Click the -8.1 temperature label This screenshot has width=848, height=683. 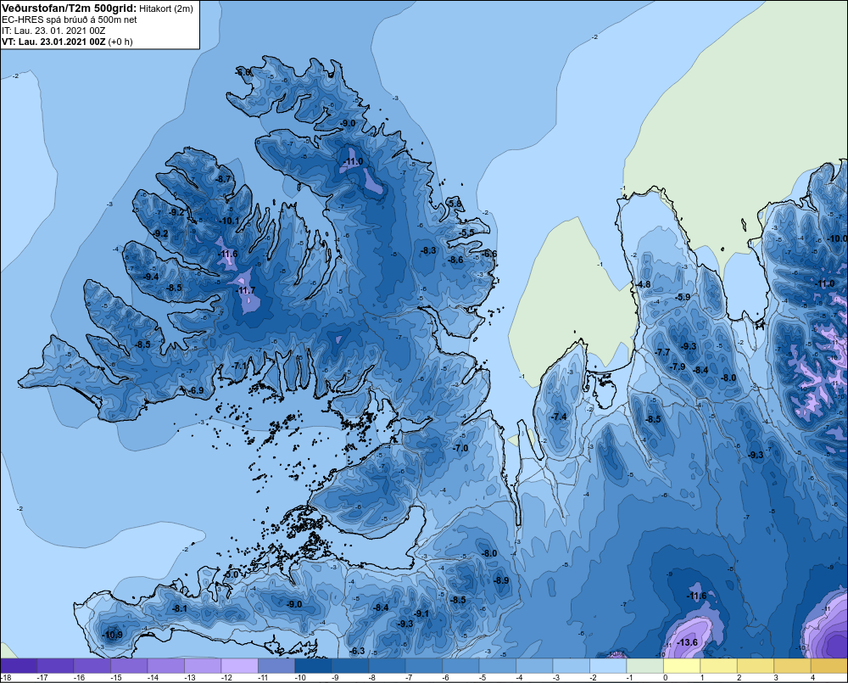[180, 608]
